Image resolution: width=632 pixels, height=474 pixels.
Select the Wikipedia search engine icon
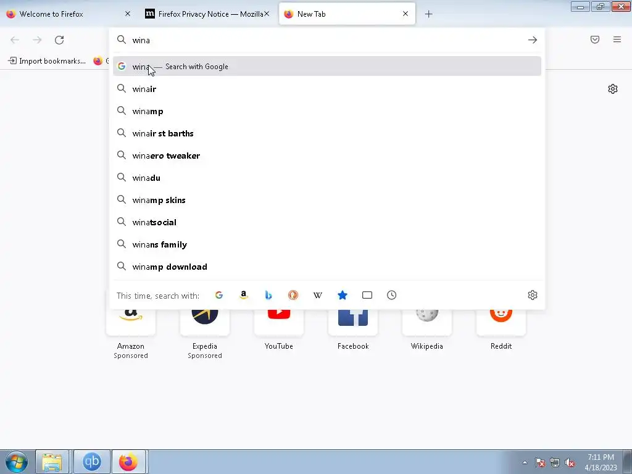pos(318,295)
